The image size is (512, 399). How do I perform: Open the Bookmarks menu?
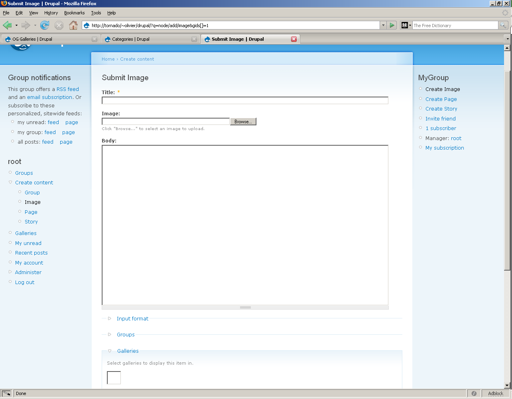click(x=74, y=13)
